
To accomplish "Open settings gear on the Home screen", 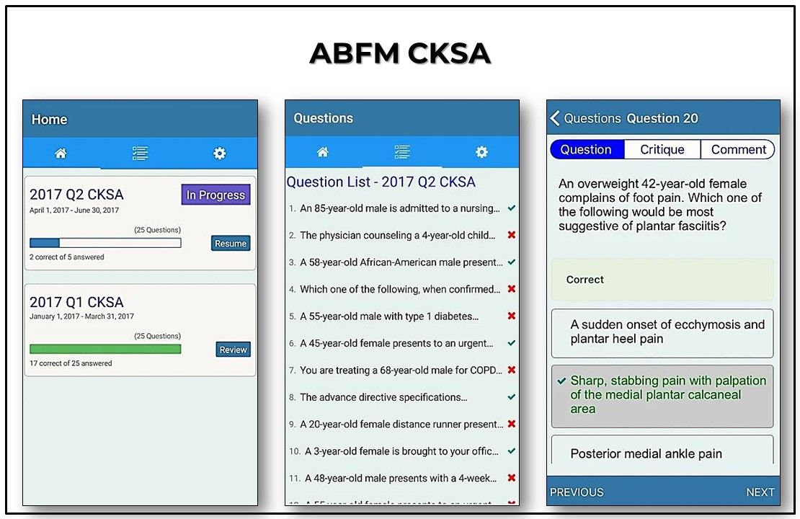I will 219,152.
